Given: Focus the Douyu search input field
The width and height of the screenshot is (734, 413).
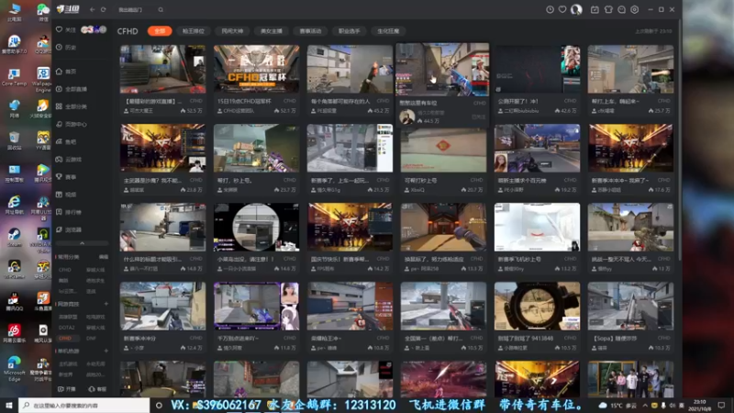Looking at the screenshot, I should pyautogui.click(x=136, y=9).
